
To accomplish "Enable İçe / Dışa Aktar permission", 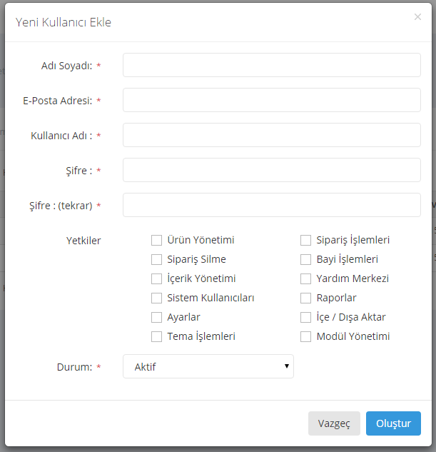I will click(x=305, y=318).
